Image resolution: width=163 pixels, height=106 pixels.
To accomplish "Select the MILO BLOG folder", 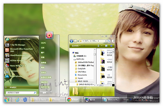I will pos(81,81).
